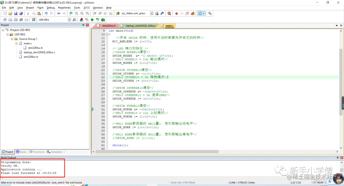Open the Project menu
This screenshot has height=186, width=344.
coord(30,8)
